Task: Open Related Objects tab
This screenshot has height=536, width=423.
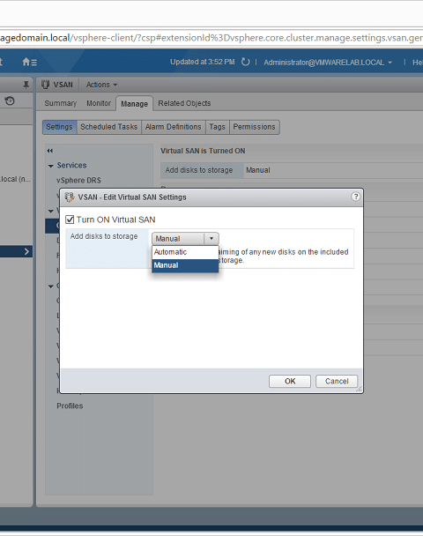Action: click(x=184, y=103)
